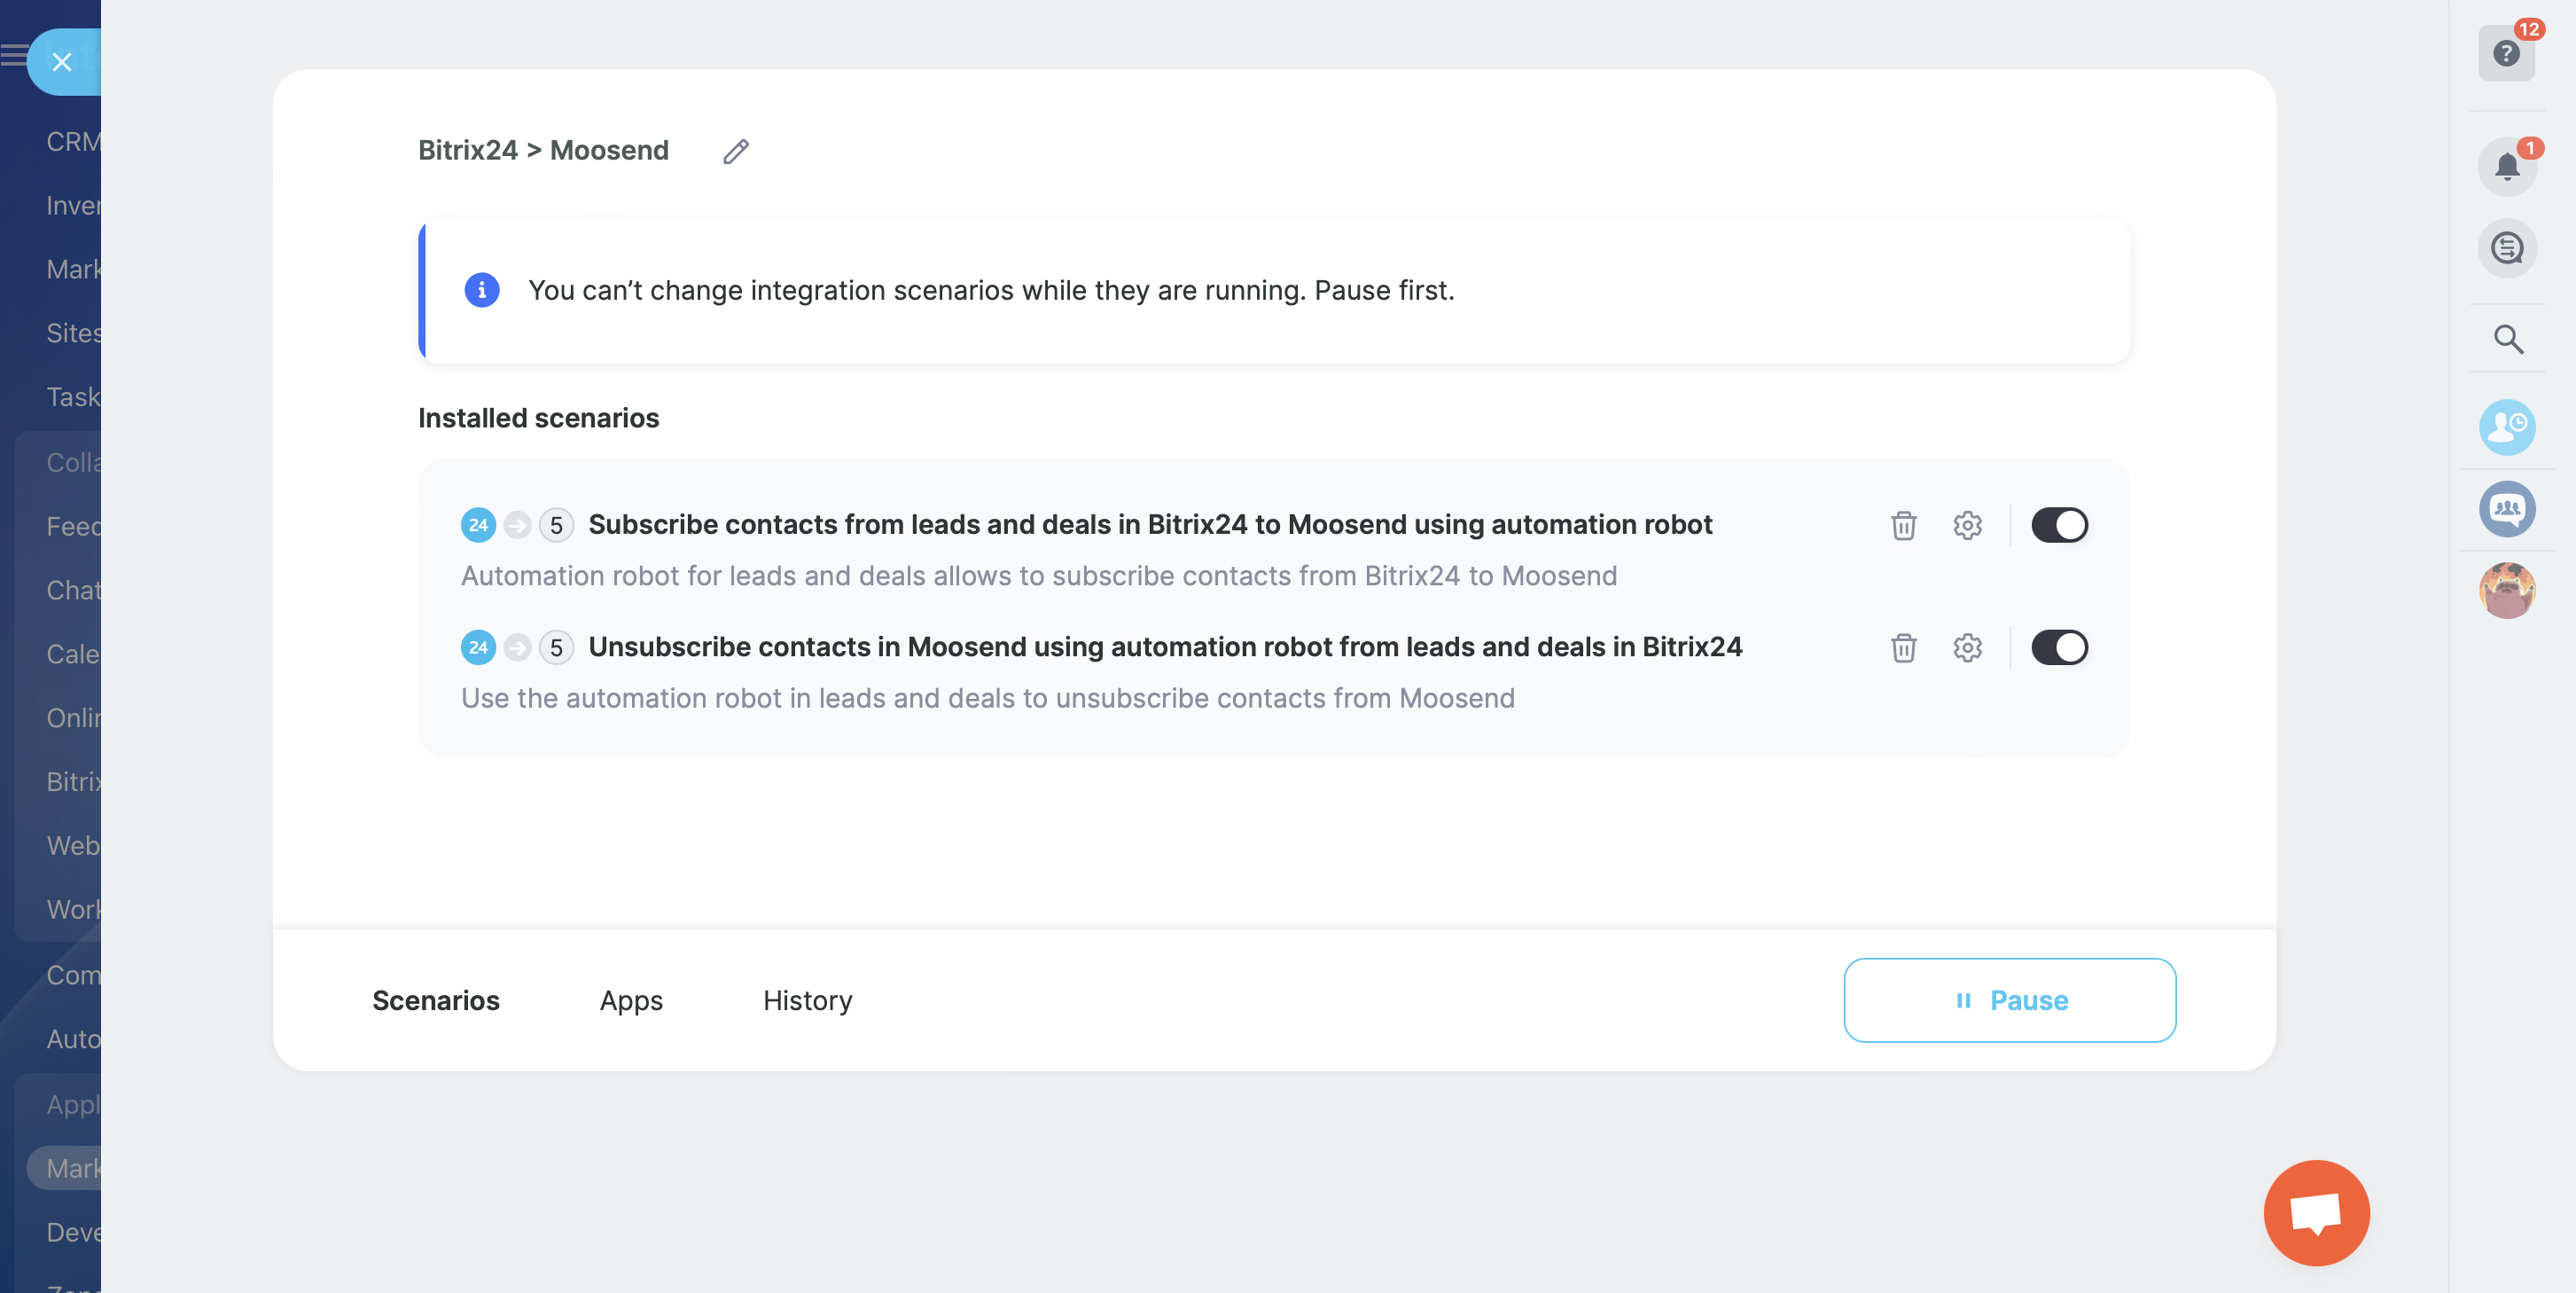
Task: Open the help question mark icon
Action: [x=2505, y=53]
